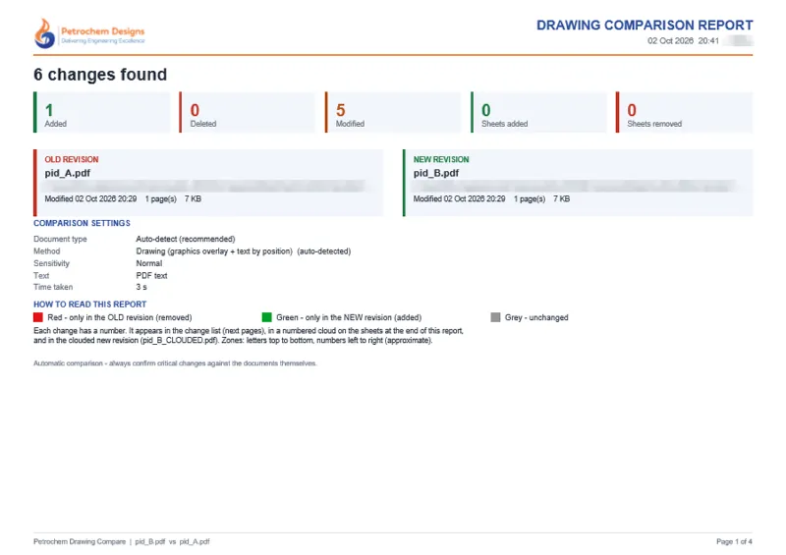This screenshot has height=555, width=786.
Task: Click the green legend color square
Action: pos(266,317)
